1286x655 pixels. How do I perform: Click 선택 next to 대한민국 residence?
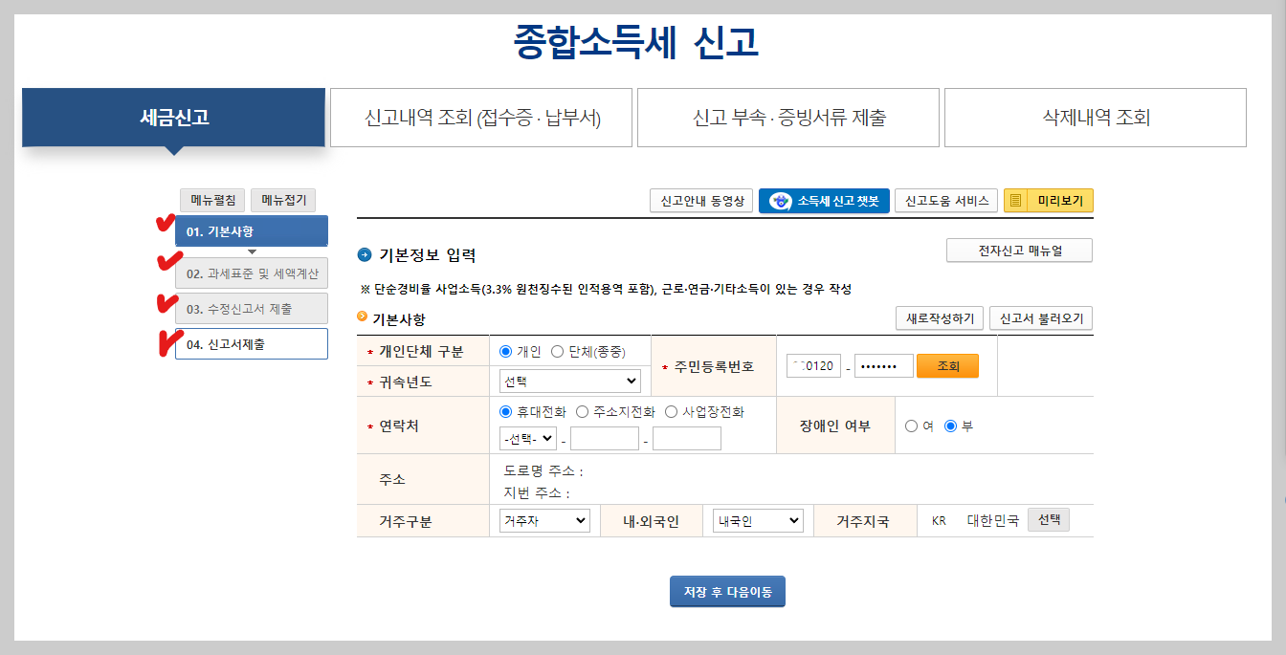1048,519
